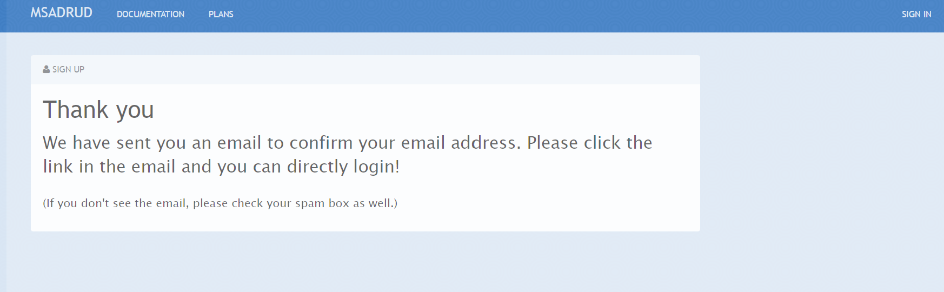This screenshot has height=292, width=944.
Task: Click the SIGN UP panel header label
Action: tap(68, 69)
